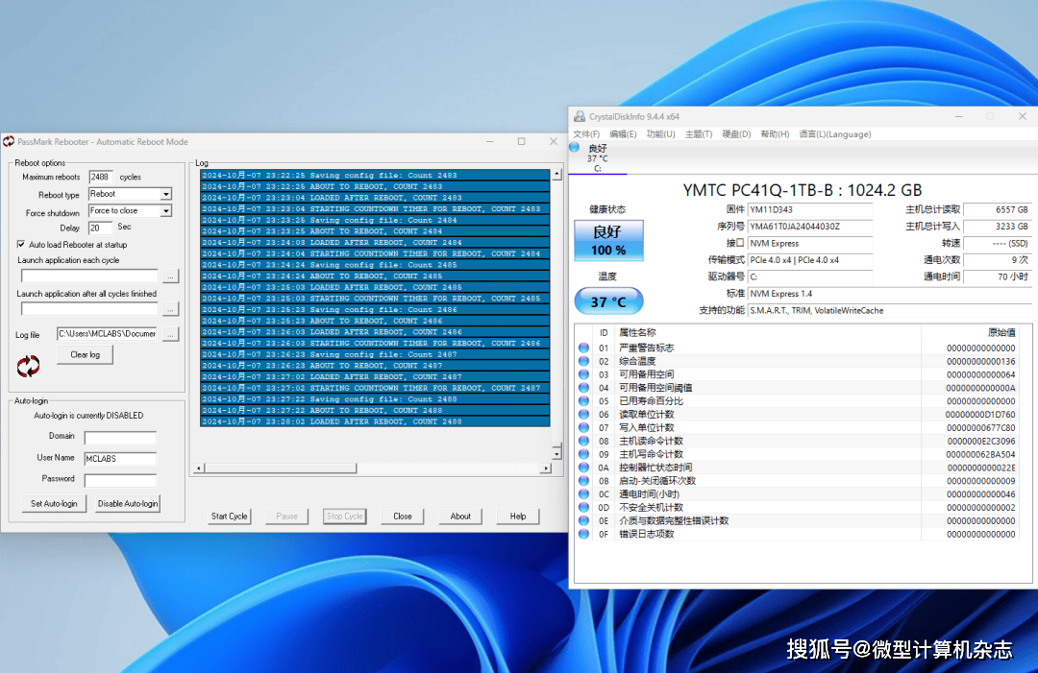Open 硬盘(D) menu in CrystalDiskInfo
1038x673 pixels.
[x=736, y=134]
